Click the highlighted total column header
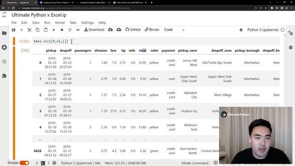This screenshot has width=295, height=166. pos(142,50)
